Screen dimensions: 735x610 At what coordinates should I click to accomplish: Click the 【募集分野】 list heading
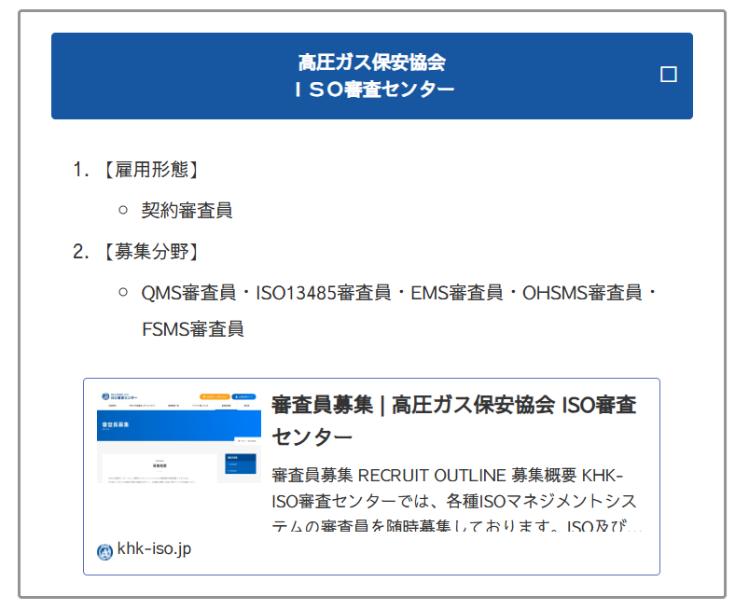point(151,252)
